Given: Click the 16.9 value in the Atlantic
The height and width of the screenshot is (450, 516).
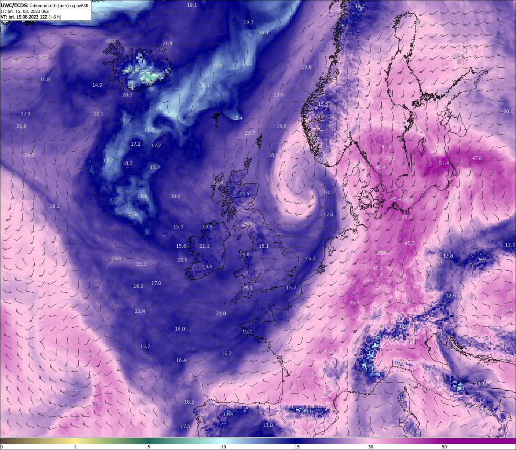Looking at the screenshot, I should tap(138, 286).
